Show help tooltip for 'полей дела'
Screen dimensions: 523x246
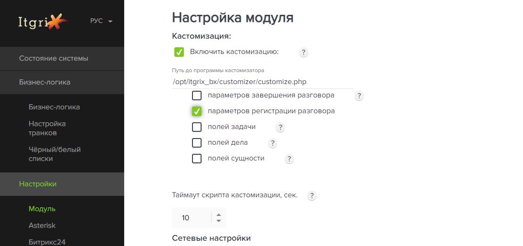click(x=273, y=143)
